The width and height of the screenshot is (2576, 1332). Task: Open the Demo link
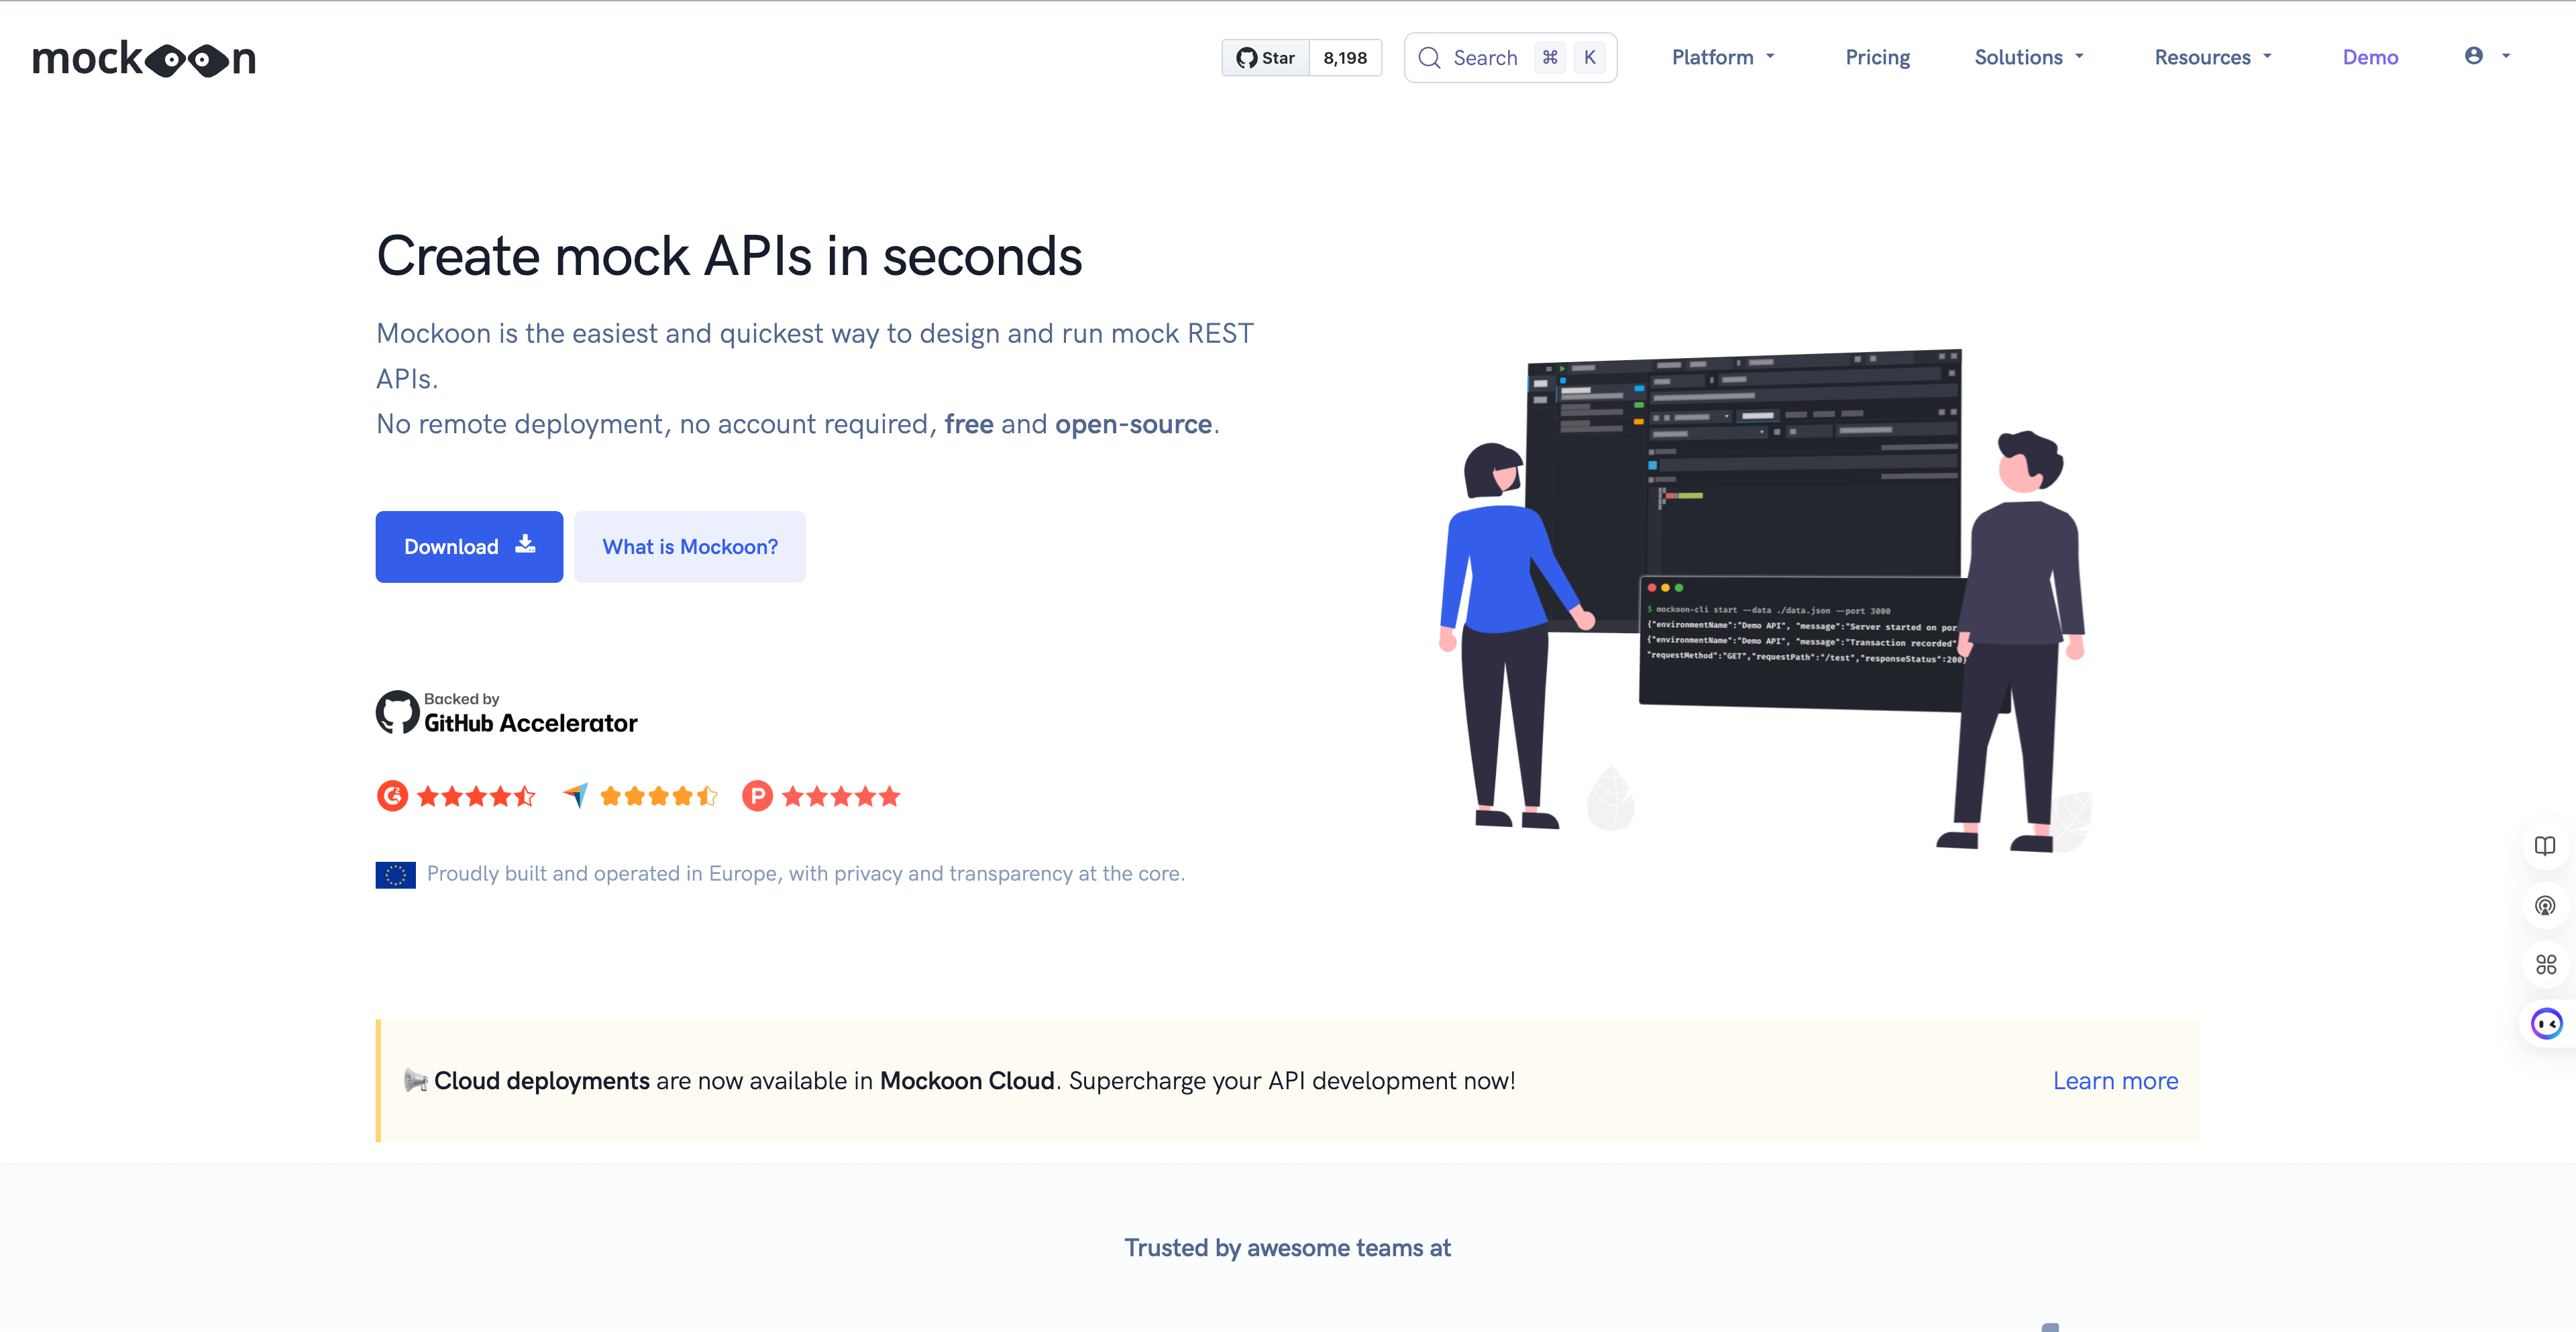coord(2370,57)
